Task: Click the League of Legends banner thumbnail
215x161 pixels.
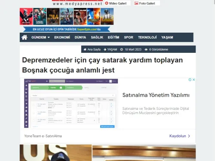Action: 40,16
